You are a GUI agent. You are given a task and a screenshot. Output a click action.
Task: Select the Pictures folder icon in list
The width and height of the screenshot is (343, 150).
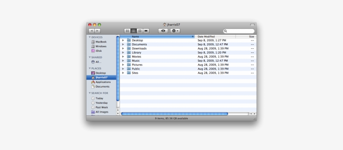pos(129,65)
